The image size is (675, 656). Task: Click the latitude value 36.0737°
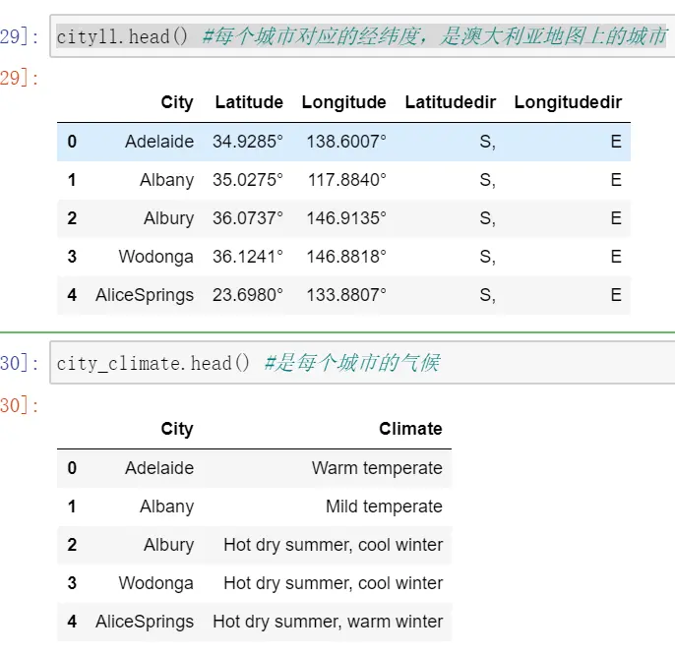[x=248, y=218]
